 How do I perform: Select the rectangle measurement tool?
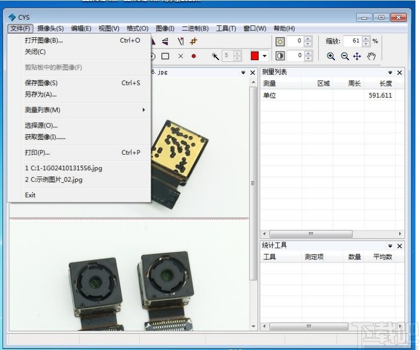click(x=164, y=56)
